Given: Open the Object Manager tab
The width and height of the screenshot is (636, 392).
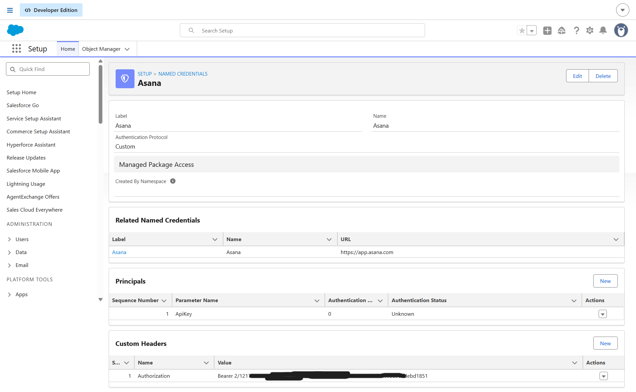Looking at the screenshot, I should click(101, 49).
